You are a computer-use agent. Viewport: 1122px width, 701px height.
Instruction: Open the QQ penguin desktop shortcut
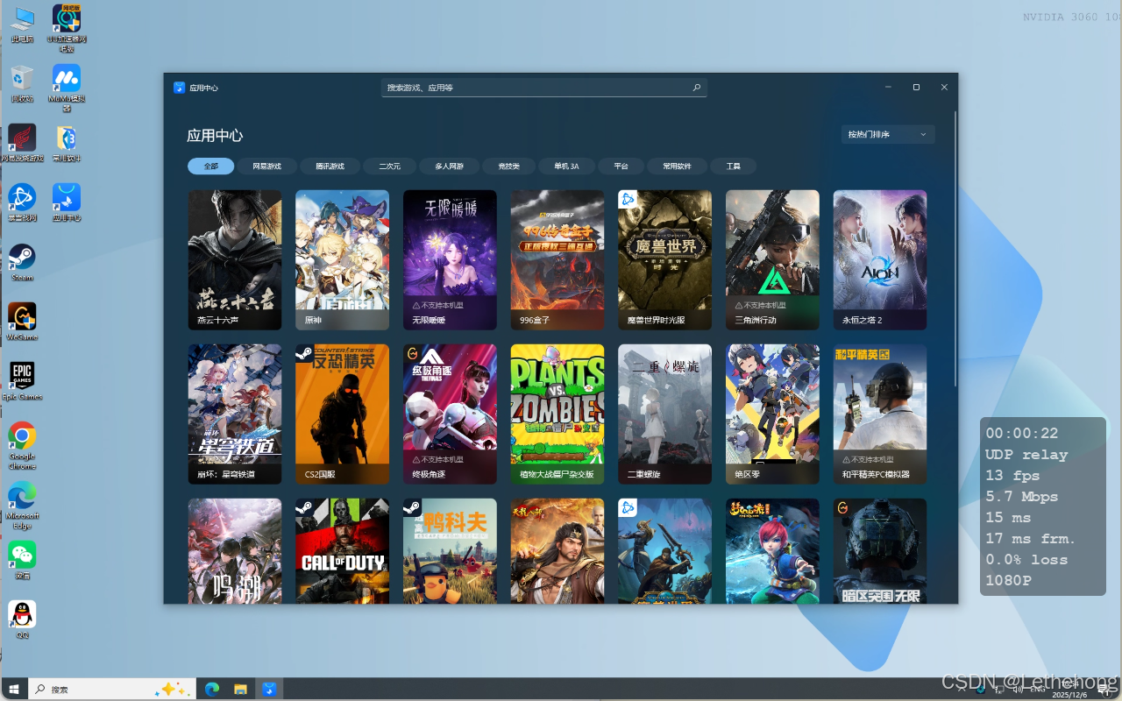pyautogui.click(x=22, y=620)
